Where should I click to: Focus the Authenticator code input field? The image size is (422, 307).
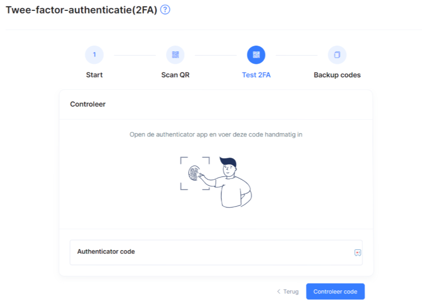pos(216,253)
